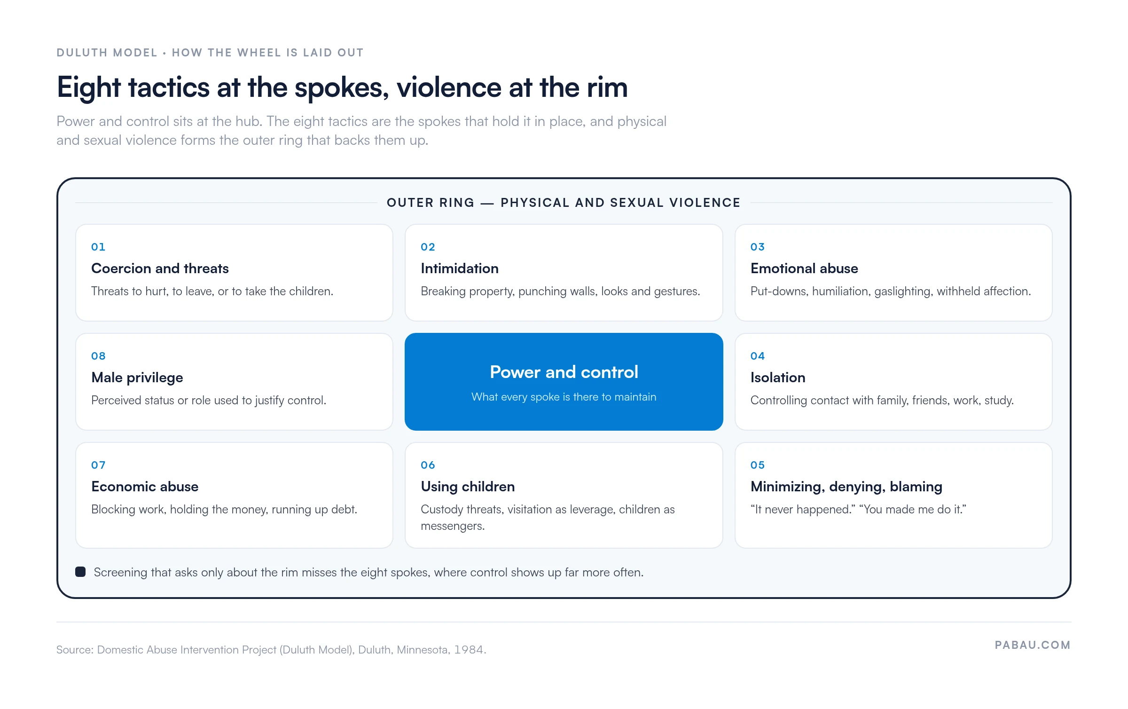
Task: Click the PABAU.COM link
Action: point(1033,645)
